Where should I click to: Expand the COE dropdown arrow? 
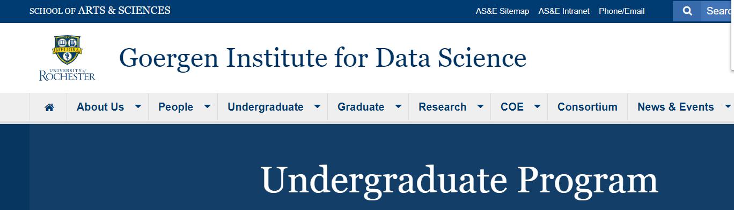(537, 107)
